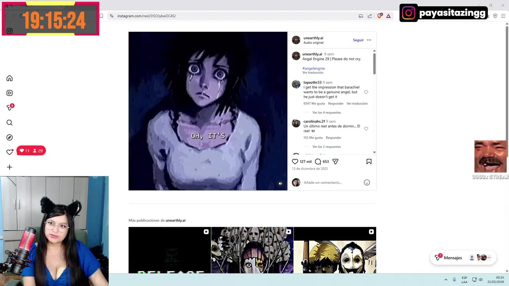
Task: Switch ESP LAA input language
Action: click(464, 280)
